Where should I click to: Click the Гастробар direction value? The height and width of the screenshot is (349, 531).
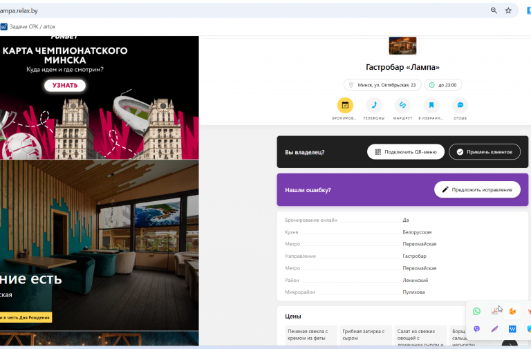tap(414, 256)
